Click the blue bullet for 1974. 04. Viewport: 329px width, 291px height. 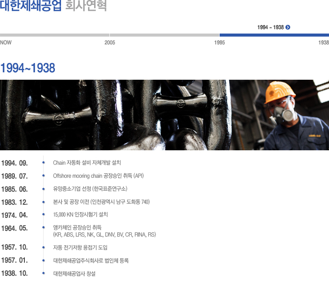44,214
